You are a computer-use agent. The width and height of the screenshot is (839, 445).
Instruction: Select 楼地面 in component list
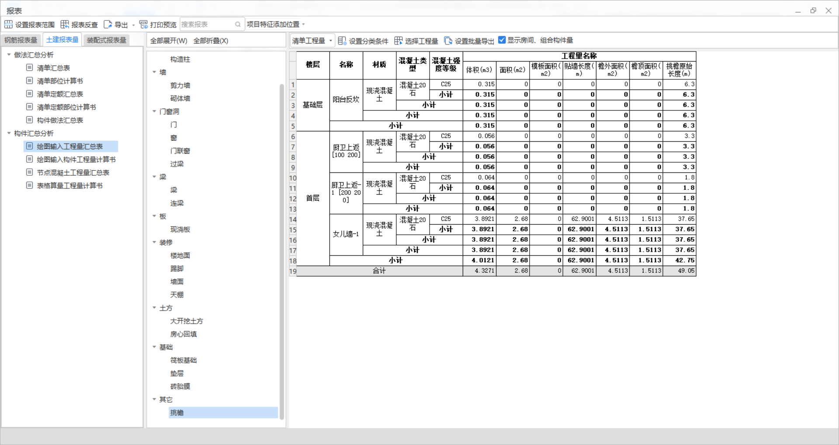[180, 255]
